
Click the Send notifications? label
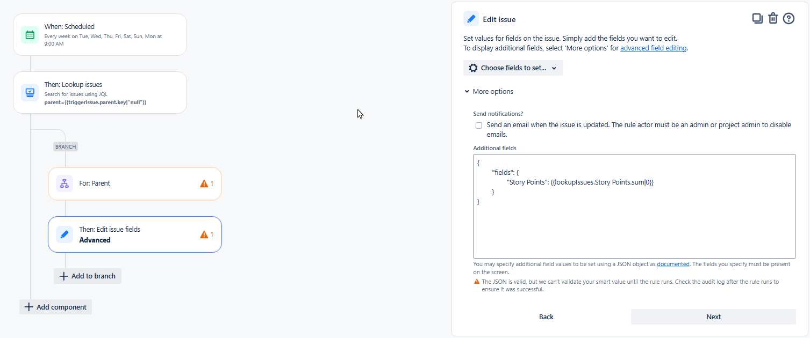pyautogui.click(x=498, y=114)
